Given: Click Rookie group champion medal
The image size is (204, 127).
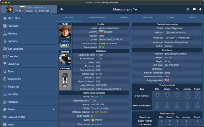Looking at the screenshot, I should tap(197, 96).
